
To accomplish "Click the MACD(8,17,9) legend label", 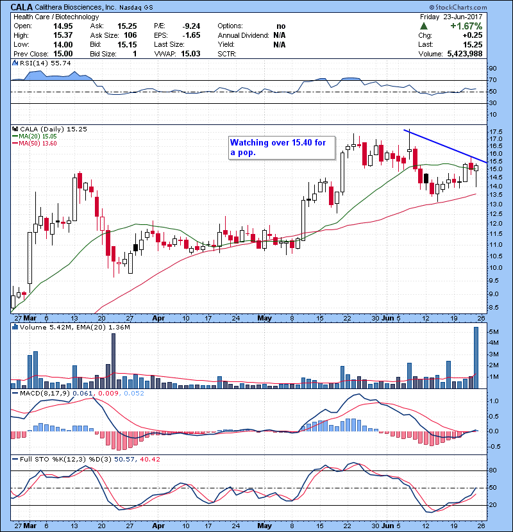I will (x=45, y=394).
